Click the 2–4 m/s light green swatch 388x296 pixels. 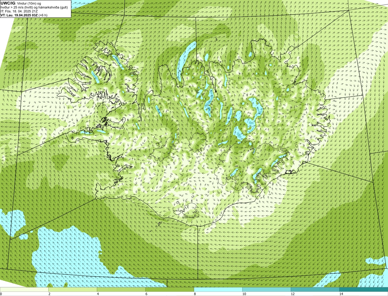73,289
